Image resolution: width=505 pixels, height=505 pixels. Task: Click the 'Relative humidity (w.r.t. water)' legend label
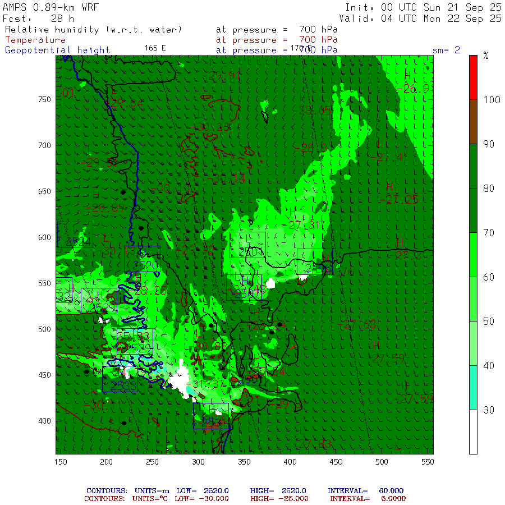(93, 30)
